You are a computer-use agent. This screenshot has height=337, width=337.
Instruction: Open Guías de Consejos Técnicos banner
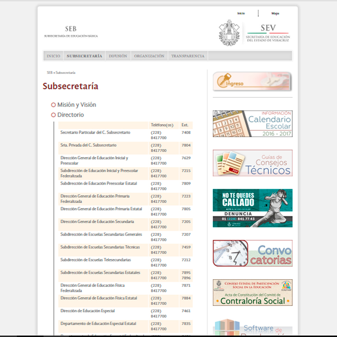[x=252, y=163]
